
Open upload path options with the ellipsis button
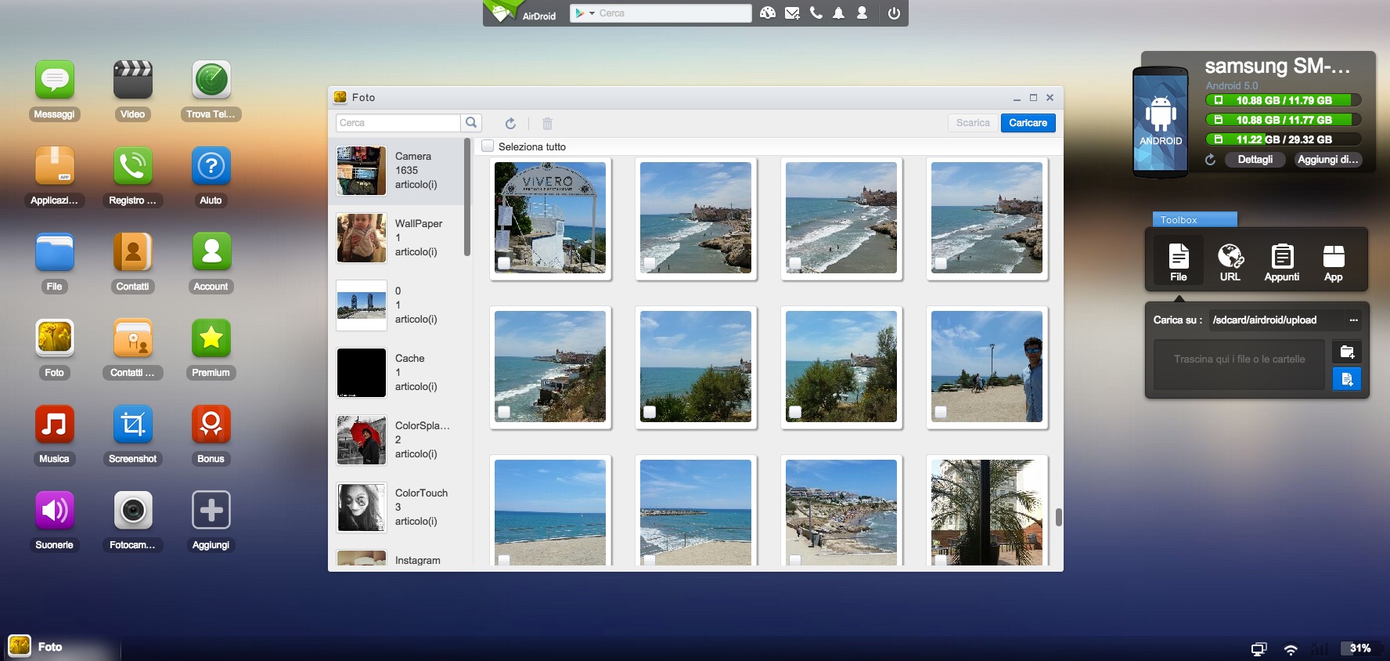(1353, 320)
